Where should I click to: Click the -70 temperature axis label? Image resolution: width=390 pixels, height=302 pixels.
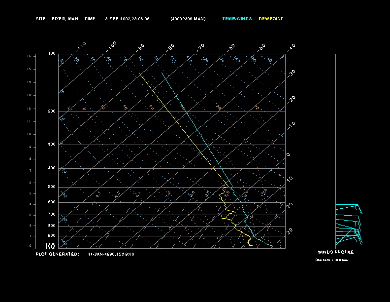pos(200,48)
